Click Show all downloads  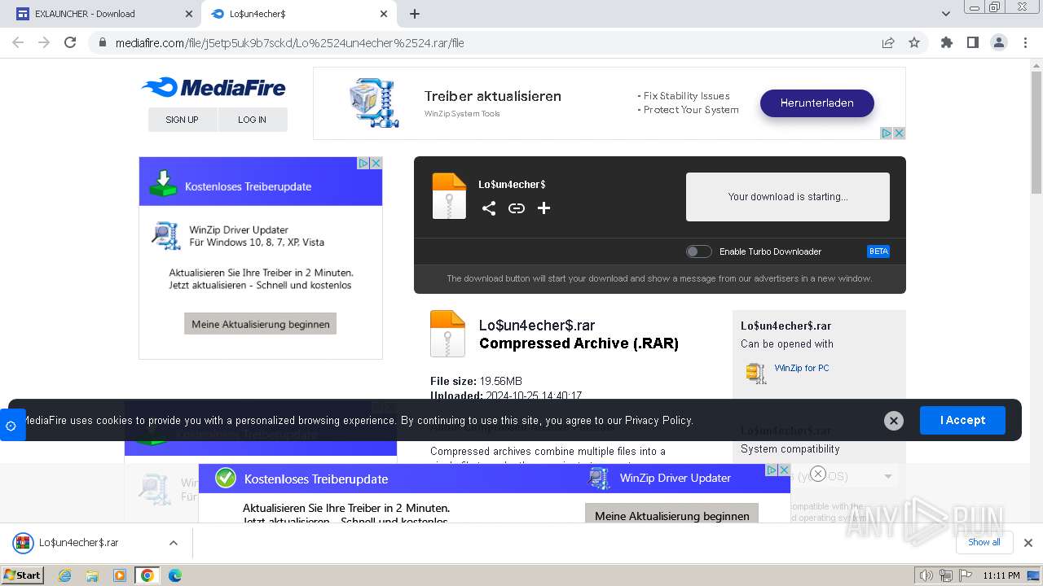coord(984,542)
